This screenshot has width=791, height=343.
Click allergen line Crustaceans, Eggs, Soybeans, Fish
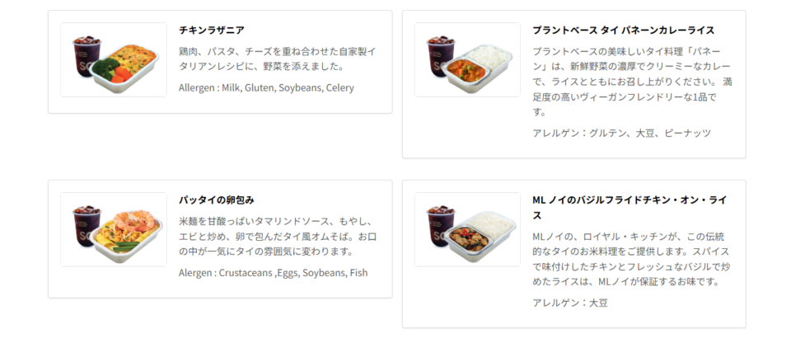pos(273,273)
